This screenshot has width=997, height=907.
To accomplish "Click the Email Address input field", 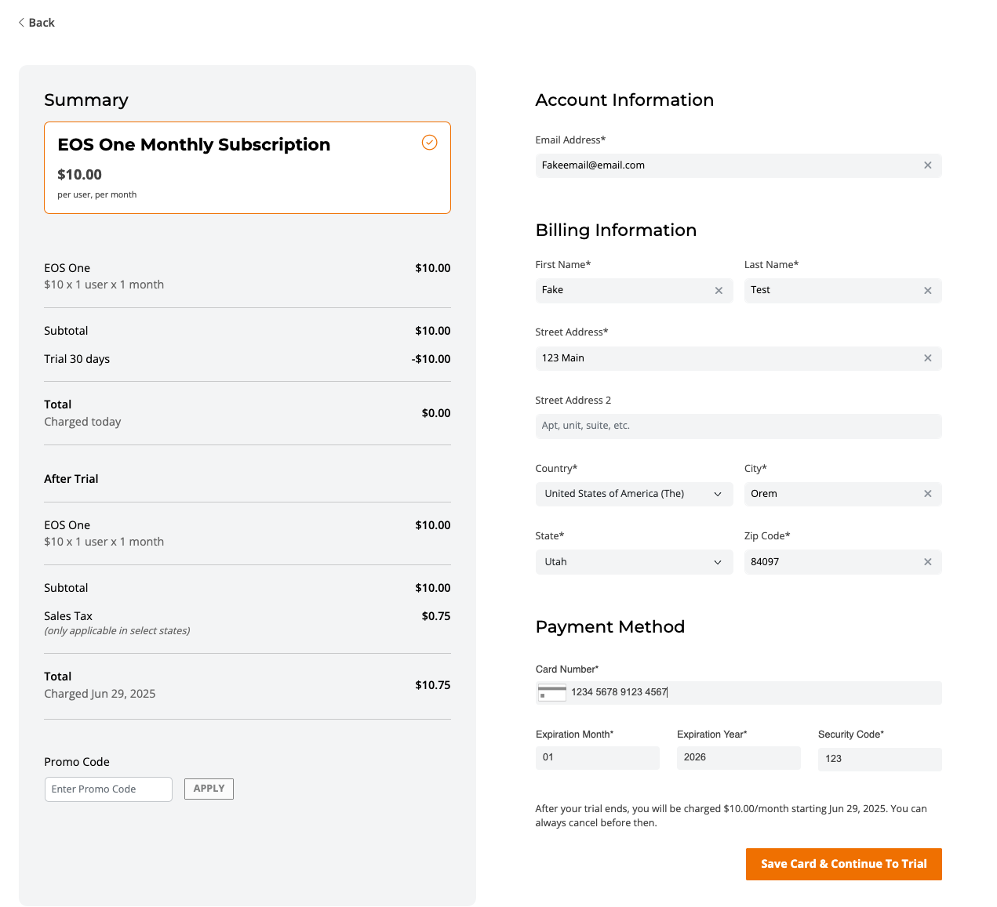I will (x=738, y=165).
